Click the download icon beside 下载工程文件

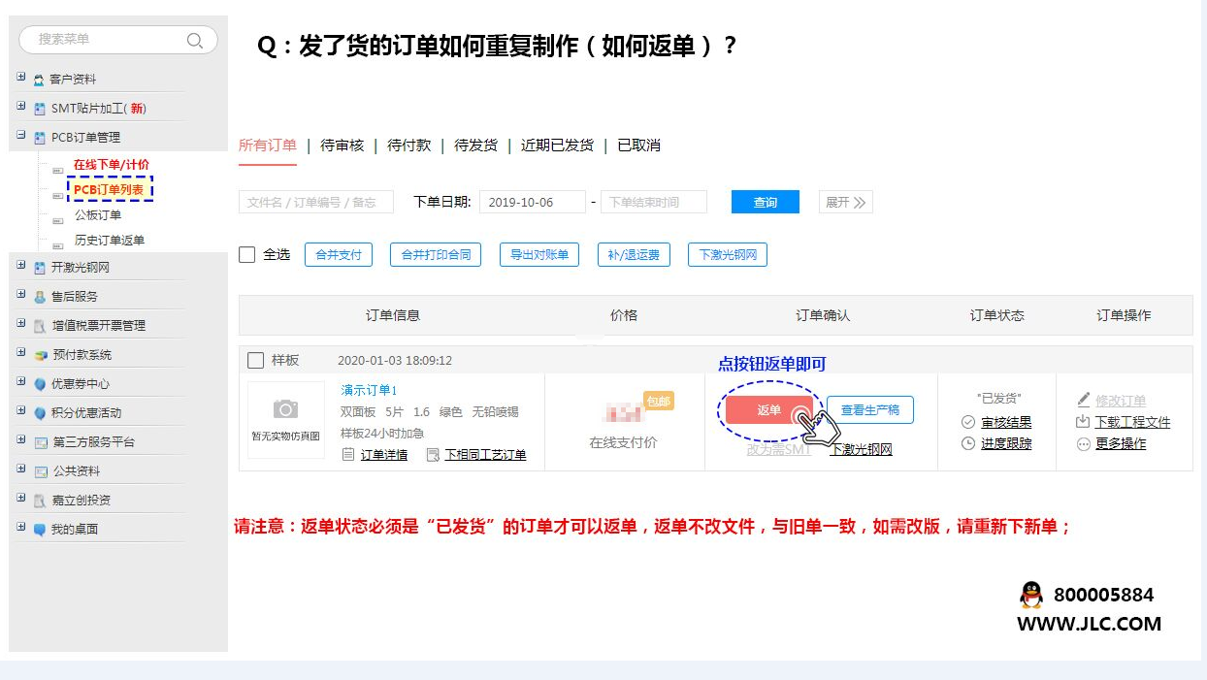pyautogui.click(x=1084, y=422)
